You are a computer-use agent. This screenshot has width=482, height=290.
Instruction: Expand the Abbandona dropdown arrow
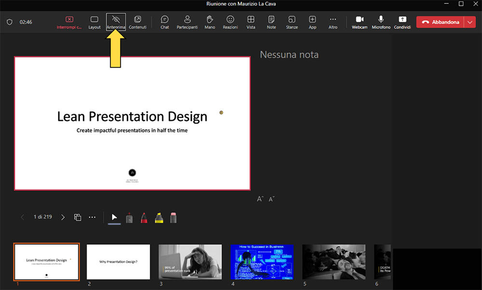coord(469,22)
